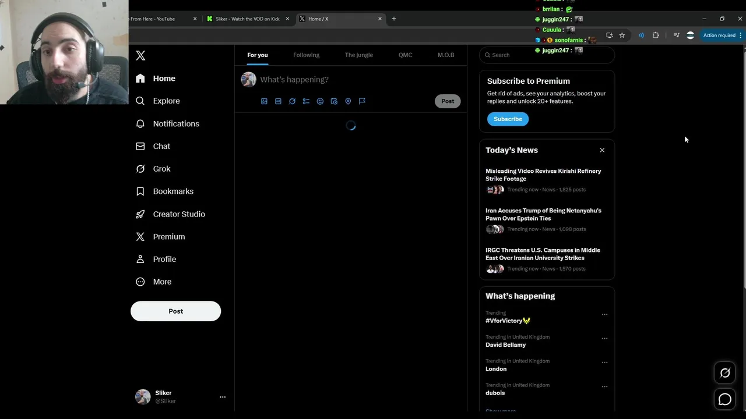Click the browser profile avatar
The image size is (746, 419).
tap(690, 35)
